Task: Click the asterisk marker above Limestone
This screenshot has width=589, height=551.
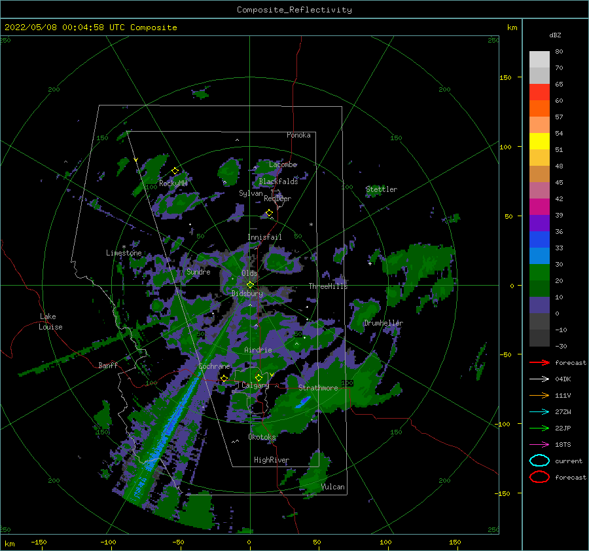Action: [124, 247]
